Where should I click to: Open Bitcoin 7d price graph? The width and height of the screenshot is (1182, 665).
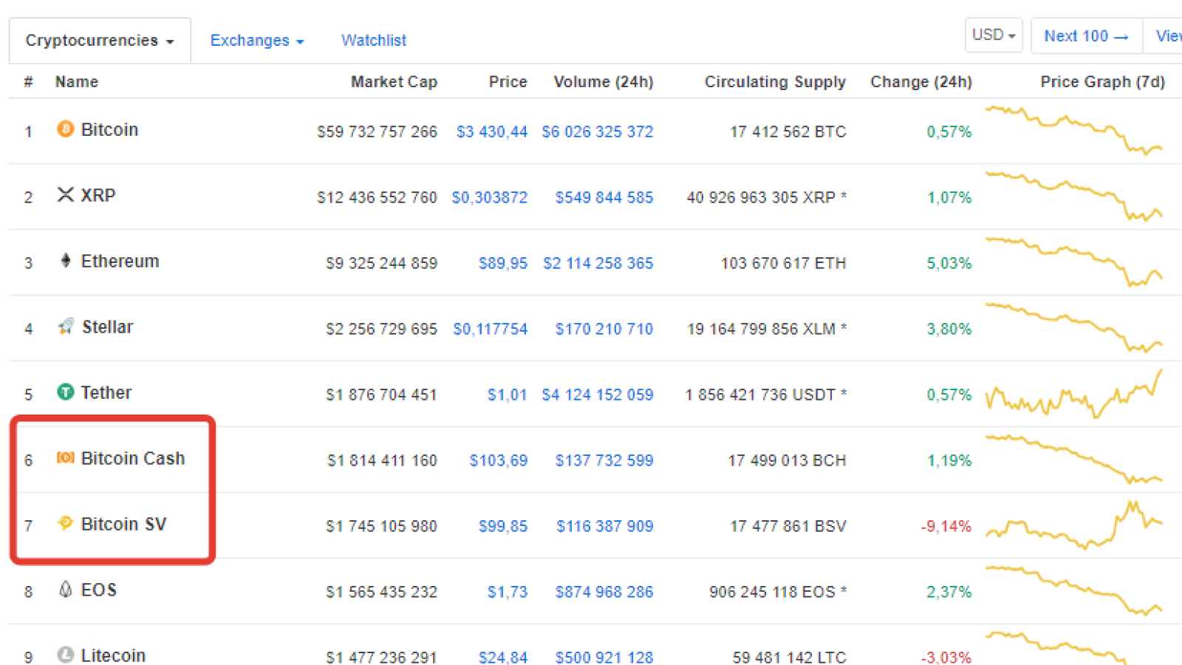tap(1074, 130)
